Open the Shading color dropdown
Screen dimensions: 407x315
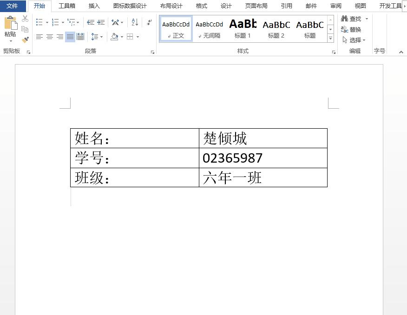(x=121, y=37)
